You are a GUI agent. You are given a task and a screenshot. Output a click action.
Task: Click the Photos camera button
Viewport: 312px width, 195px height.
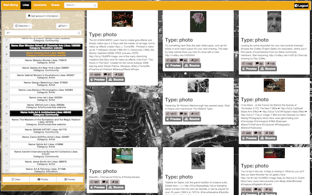pyautogui.click(x=43, y=179)
